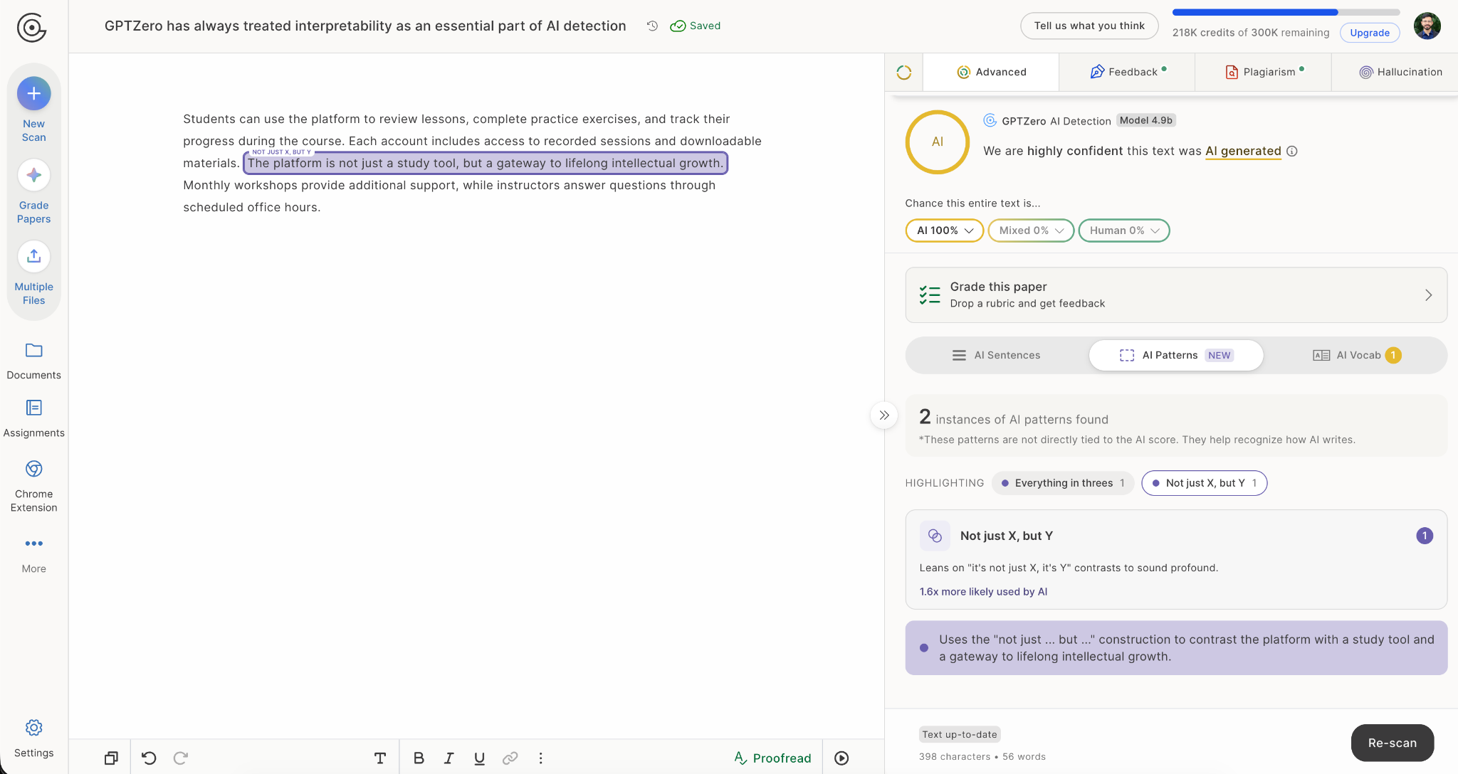Start a New Scan with plus icon

pos(33,93)
